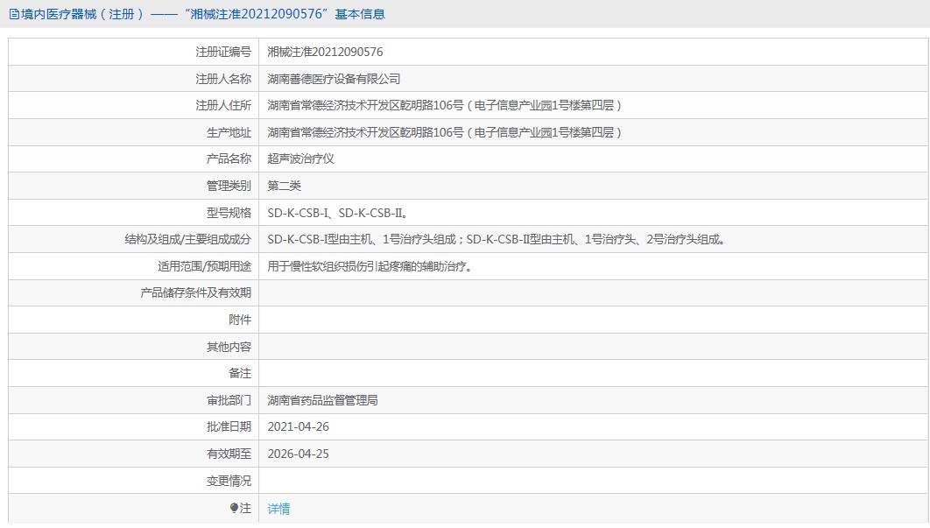Click the 产品名称 row label

(x=229, y=159)
